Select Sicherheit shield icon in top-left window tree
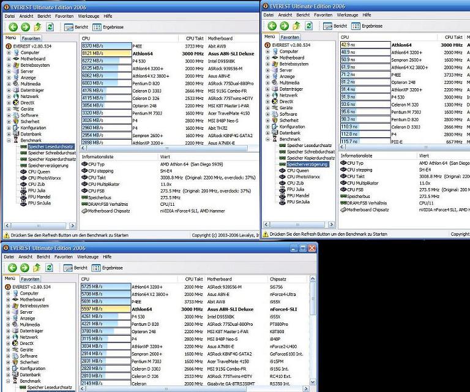 [16, 121]
